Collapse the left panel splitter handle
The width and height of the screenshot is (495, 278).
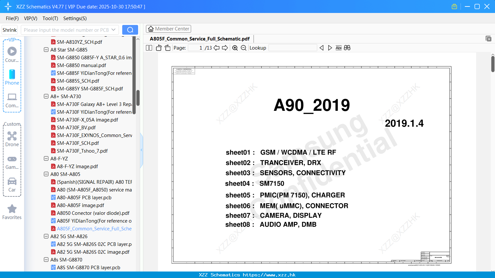point(141,150)
